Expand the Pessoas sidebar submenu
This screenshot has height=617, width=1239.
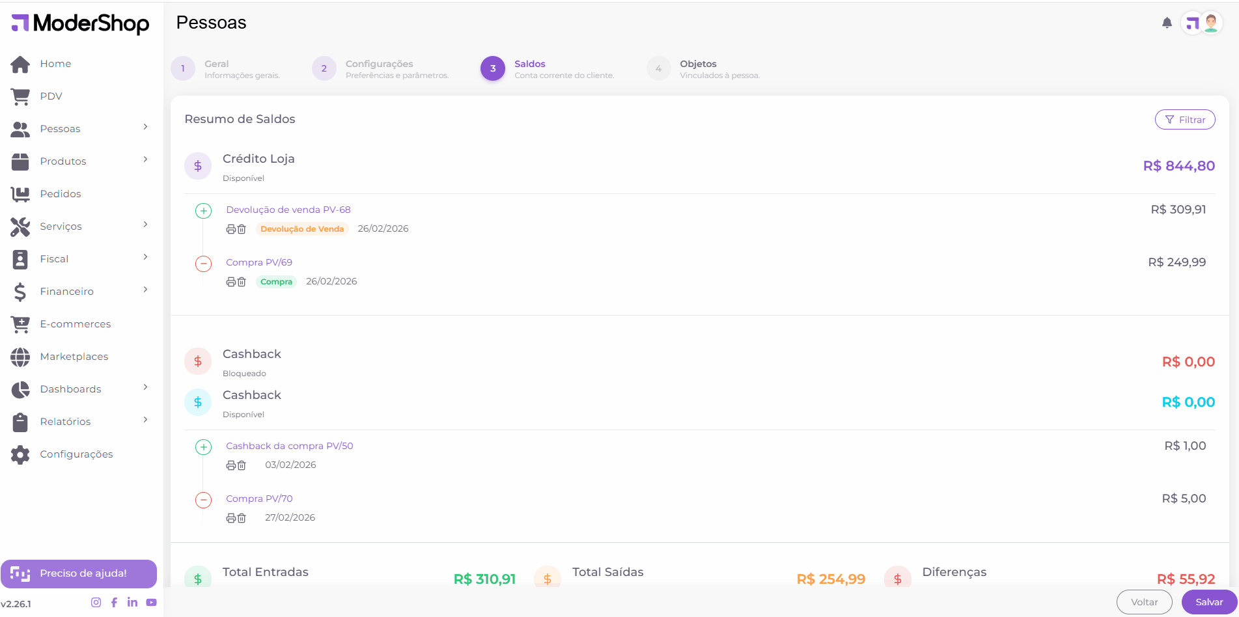coord(145,128)
